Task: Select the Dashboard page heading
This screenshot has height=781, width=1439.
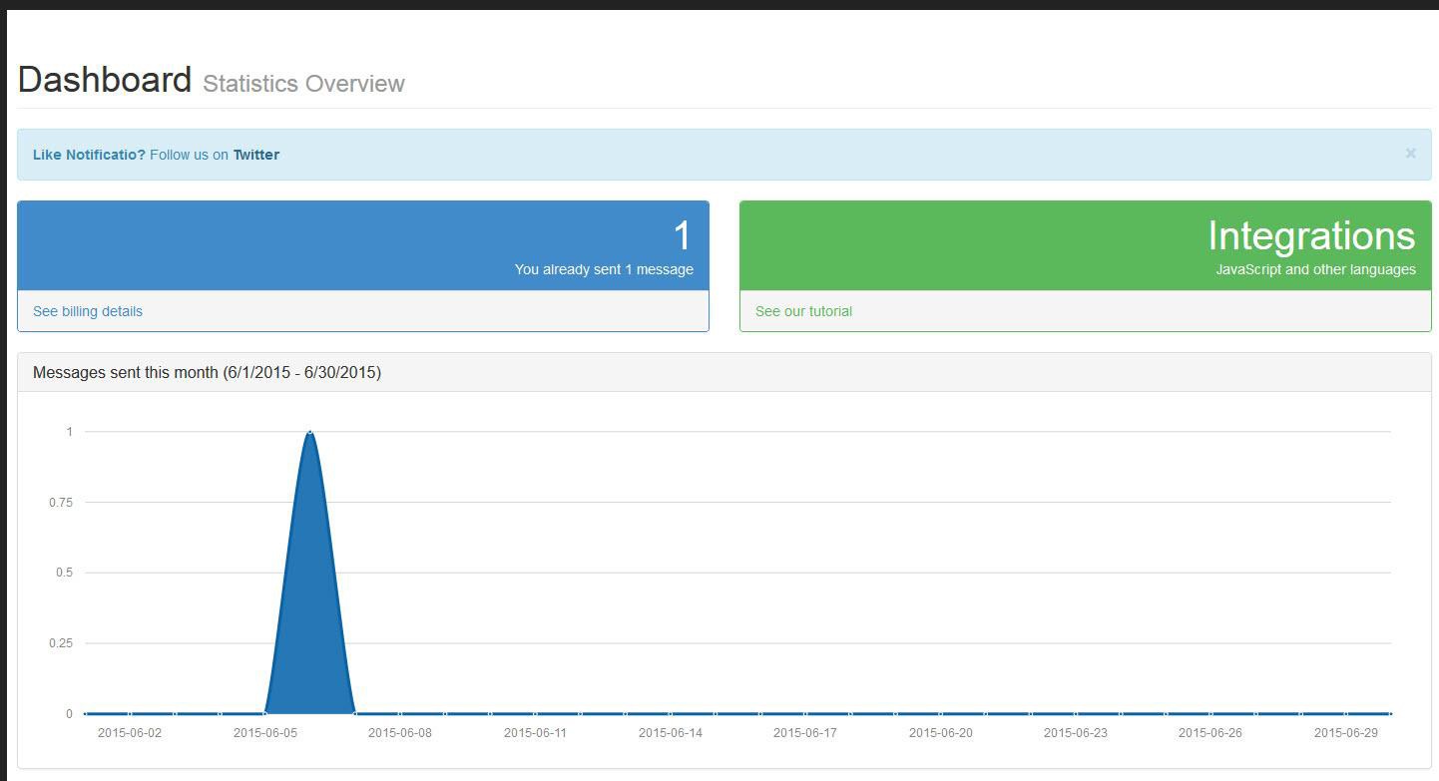Action: pos(105,80)
